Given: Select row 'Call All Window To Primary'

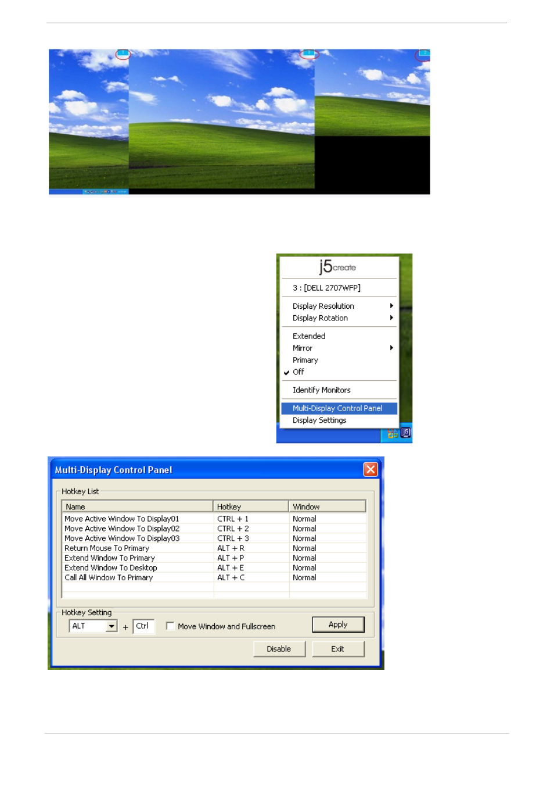Looking at the screenshot, I should click(x=214, y=578).
